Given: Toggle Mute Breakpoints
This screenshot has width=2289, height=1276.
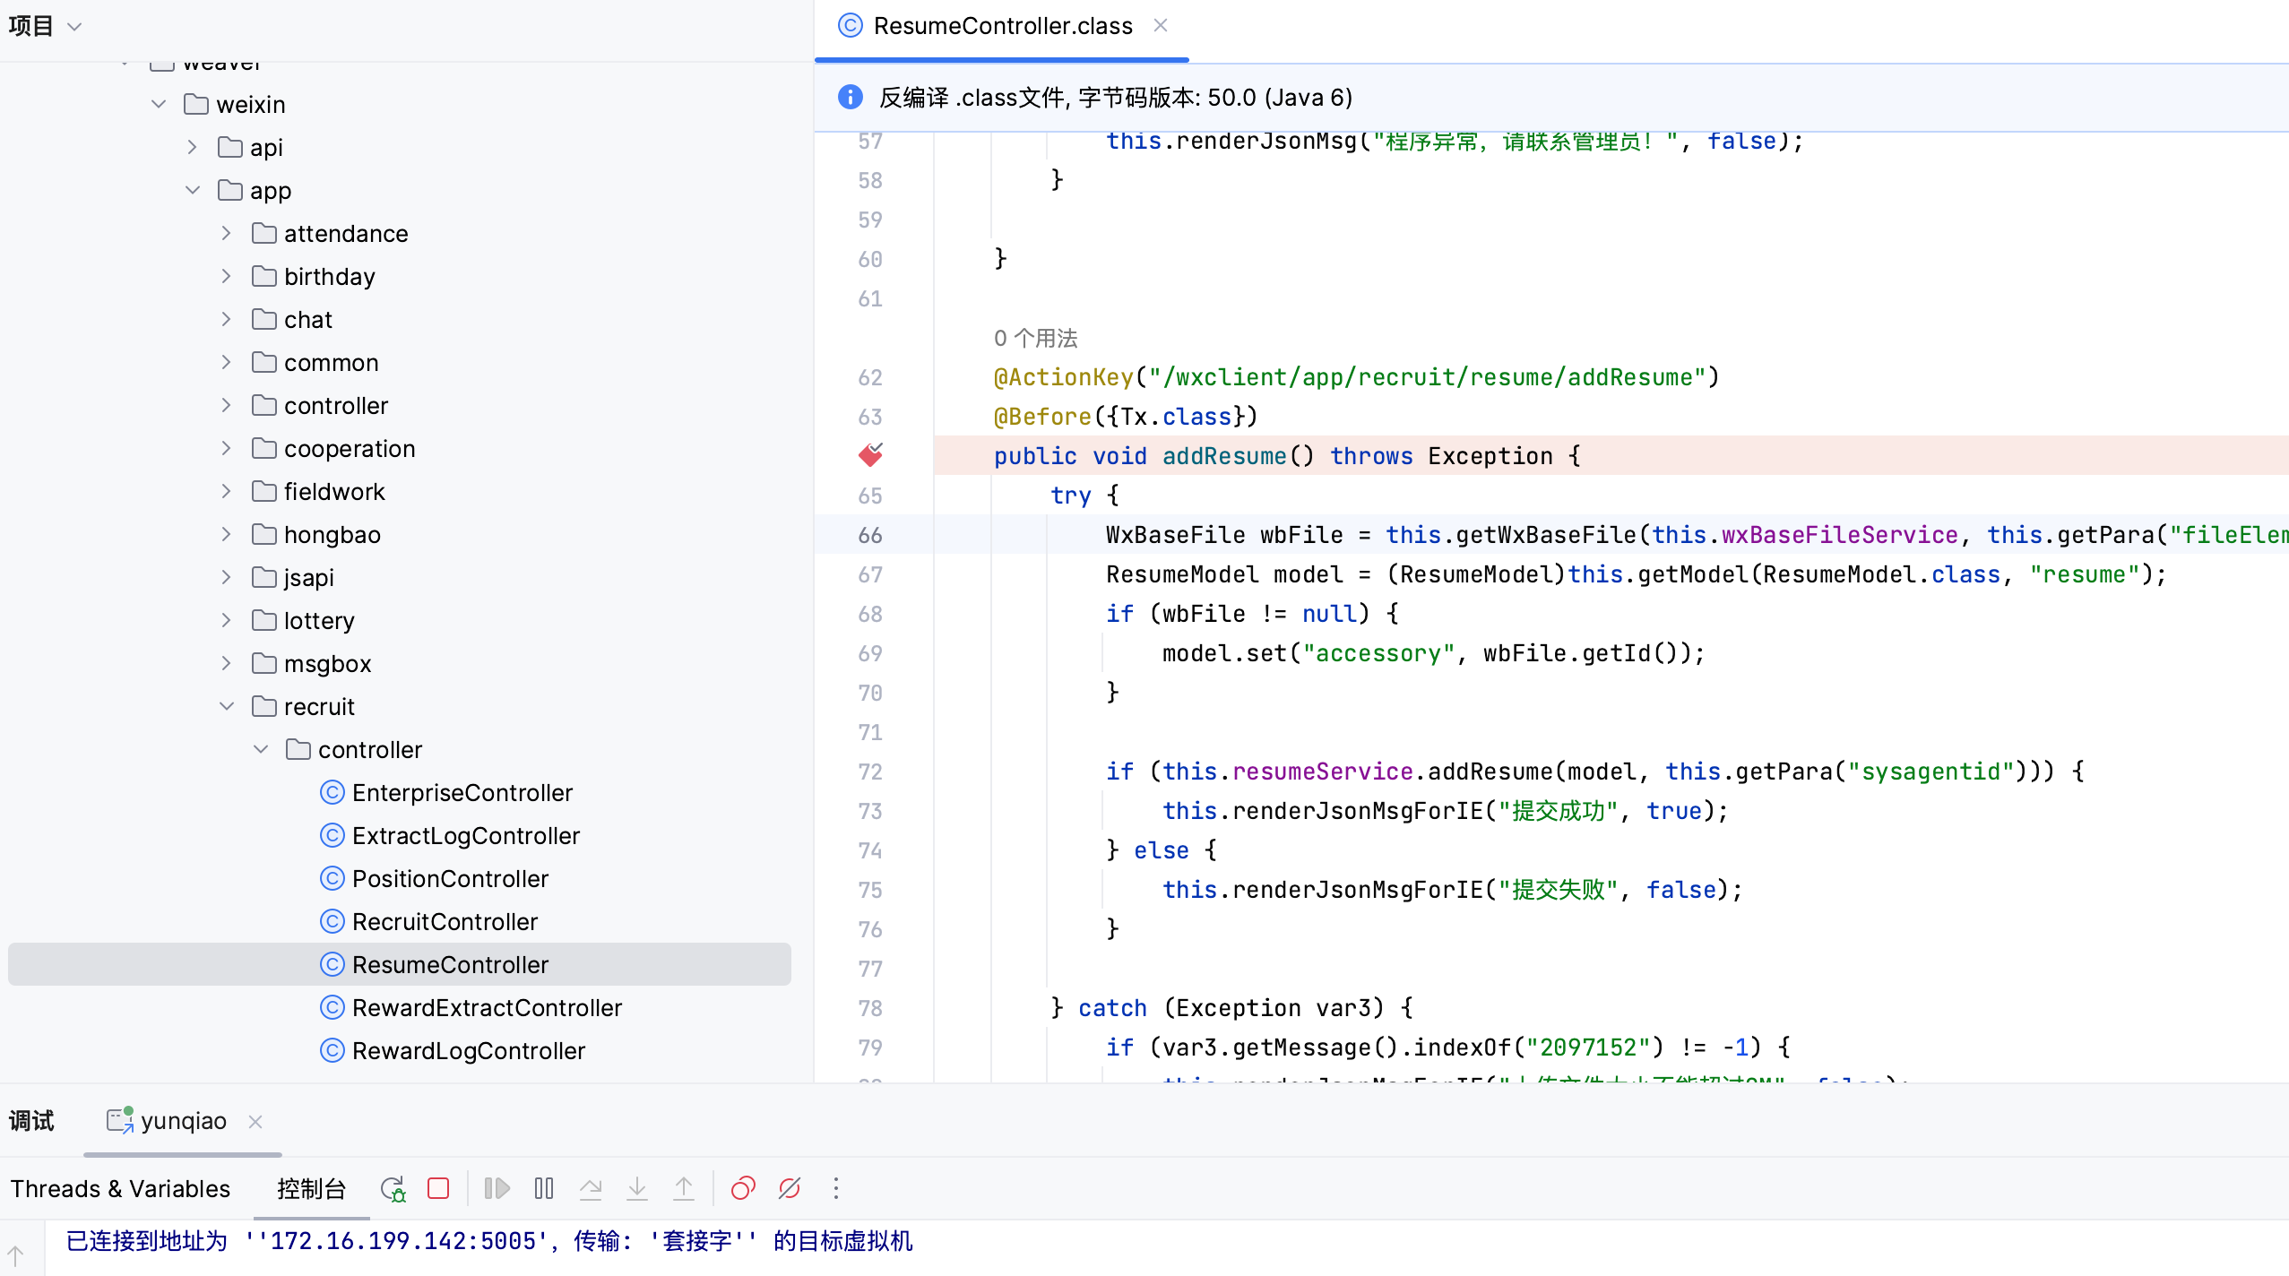Looking at the screenshot, I should [790, 1188].
